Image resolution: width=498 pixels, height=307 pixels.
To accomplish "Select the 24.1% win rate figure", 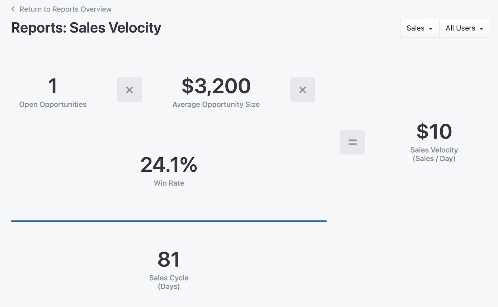I will [x=169, y=164].
